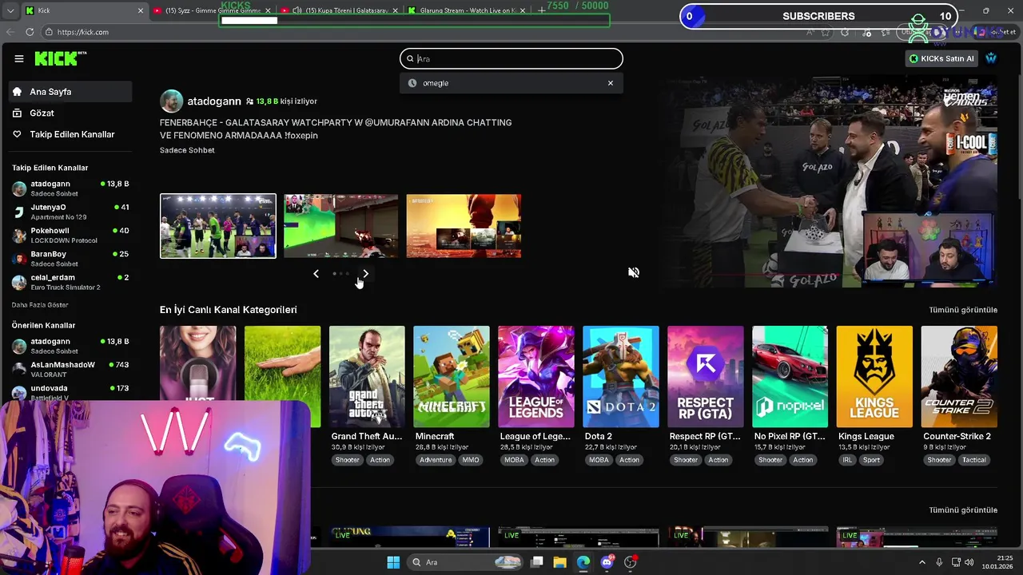The height and width of the screenshot is (575, 1023).
Task: Click the KICKs Satın Al button
Action: coord(941,58)
